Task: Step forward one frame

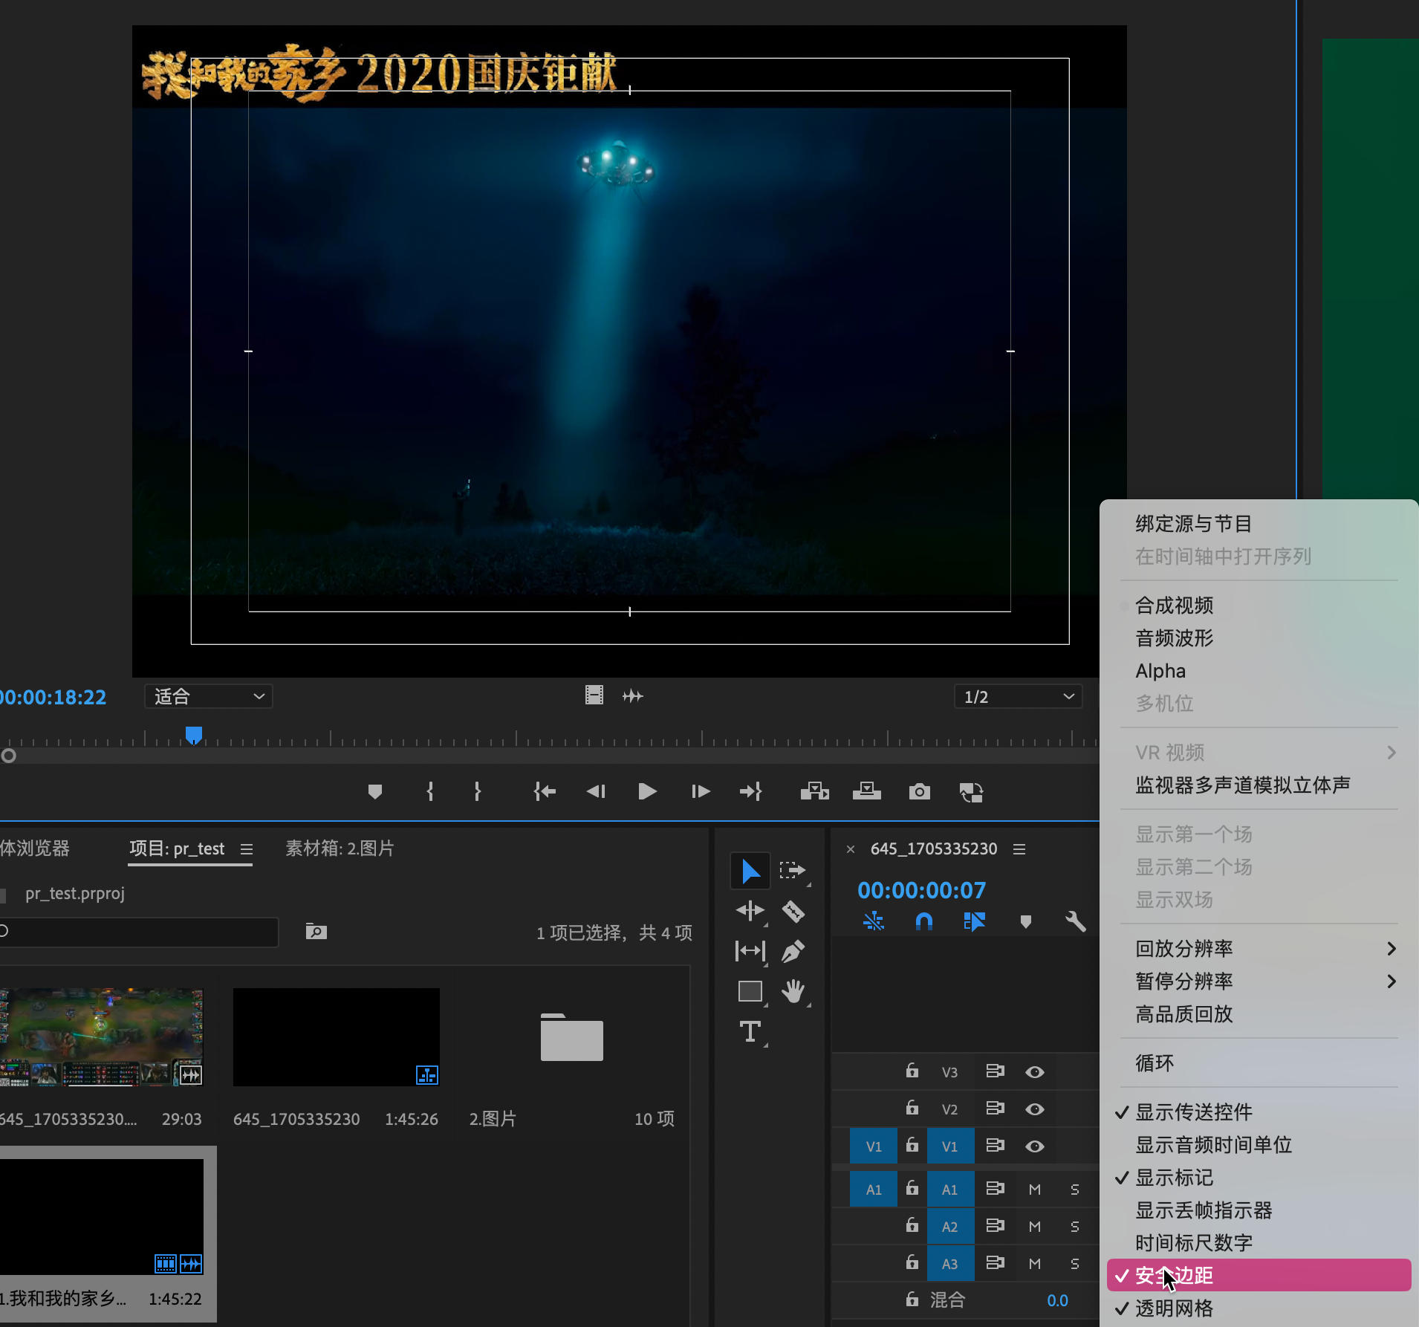Action: 700,792
